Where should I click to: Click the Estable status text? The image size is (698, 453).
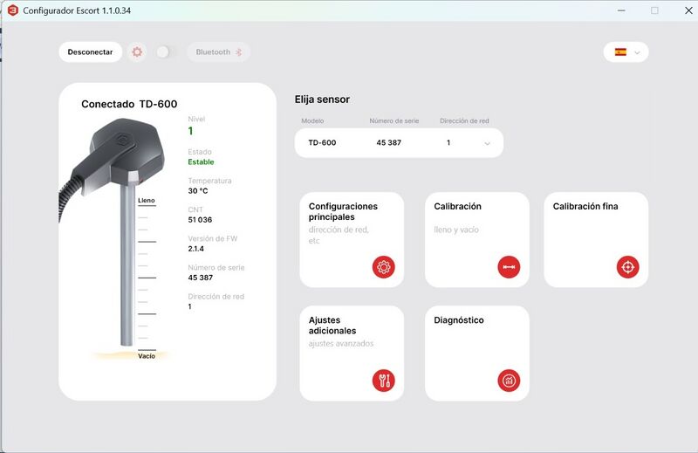pyautogui.click(x=201, y=162)
